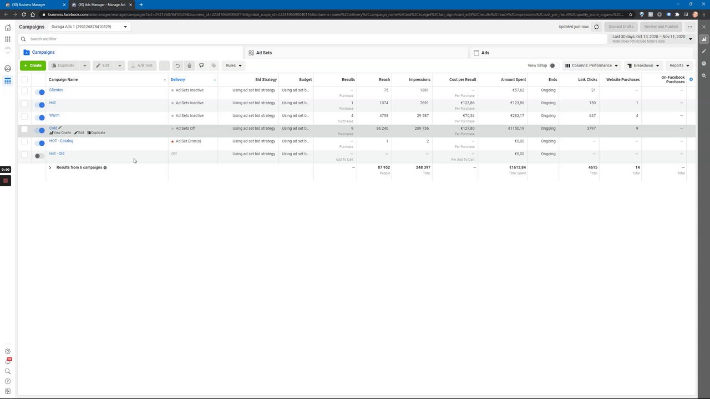
Task: Open the Guraga Ads 1 account dropdown
Action: click(90, 27)
